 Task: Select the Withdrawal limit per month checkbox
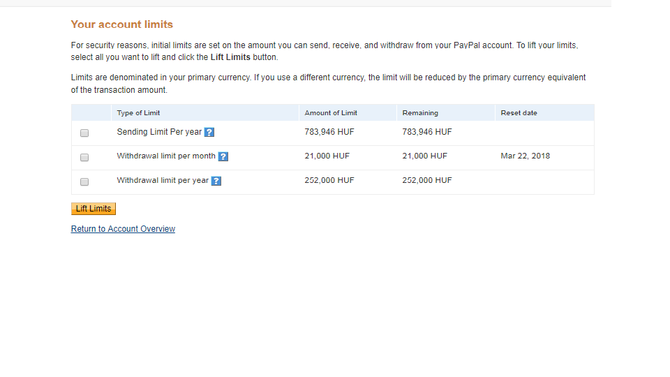[x=84, y=158]
